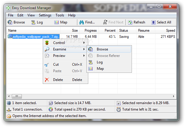This screenshot has width=185, height=127.
Task: Open the Settings menu
Action: pos(45,15)
